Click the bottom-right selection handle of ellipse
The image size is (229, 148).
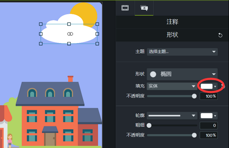[97, 44]
